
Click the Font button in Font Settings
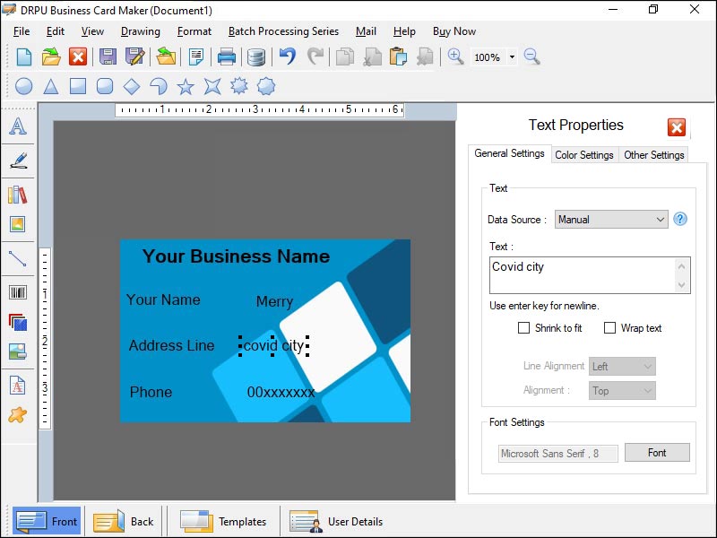click(657, 453)
